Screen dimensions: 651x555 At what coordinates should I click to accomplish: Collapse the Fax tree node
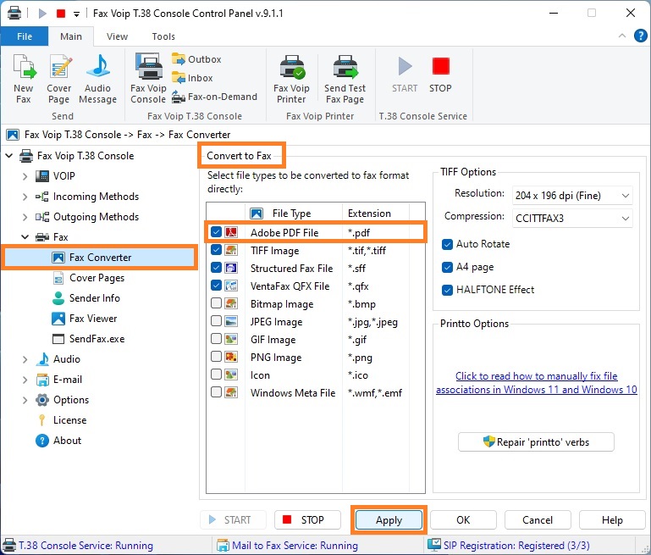point(25,236)
